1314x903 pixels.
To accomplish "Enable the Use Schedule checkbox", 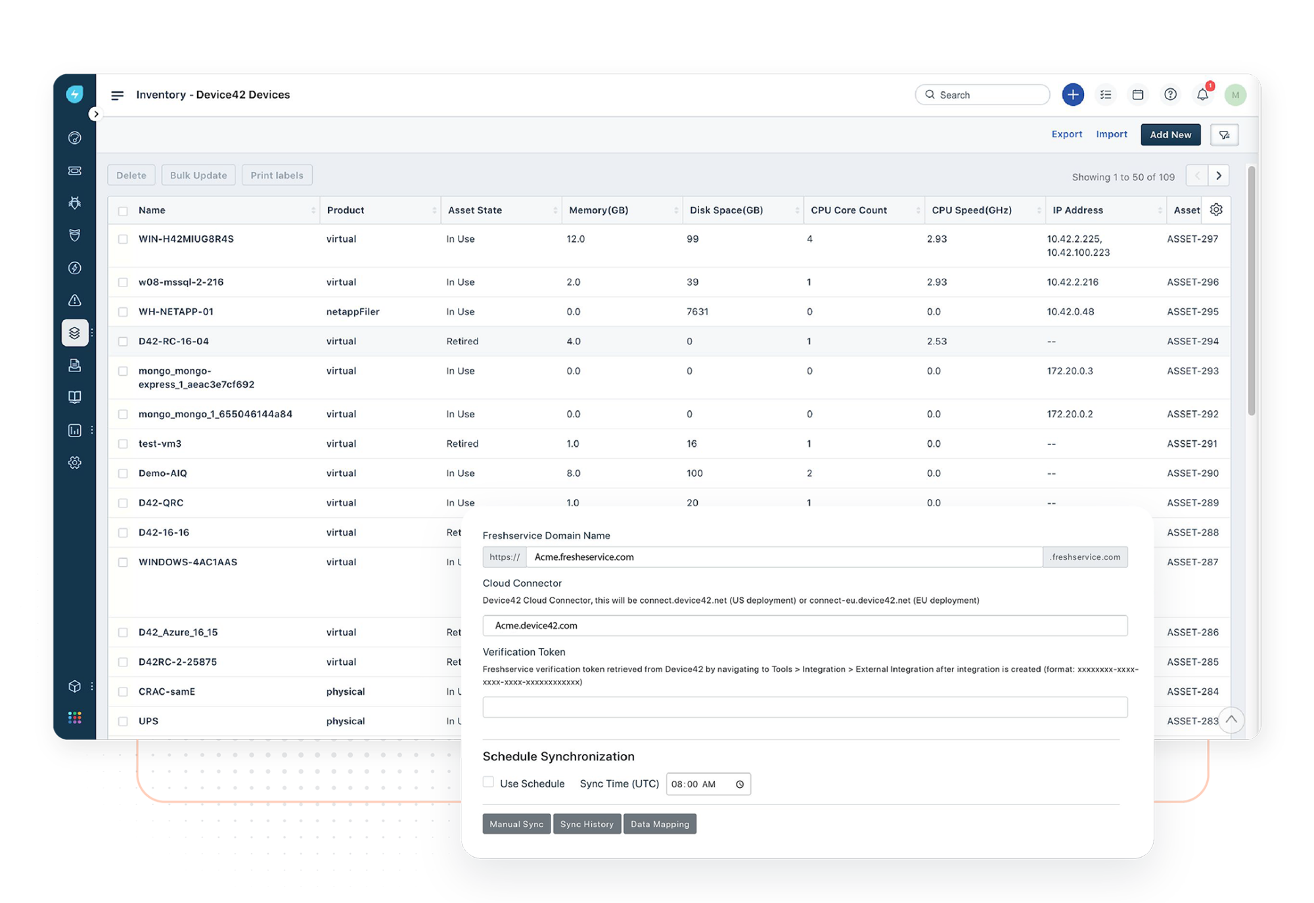I will point(488,782).
